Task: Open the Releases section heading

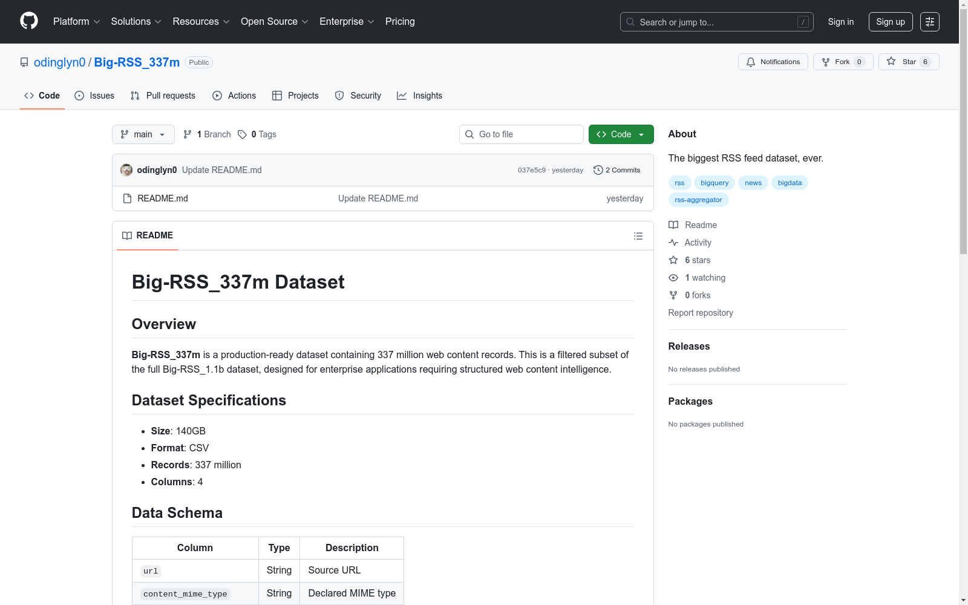Action: (x=689, y=346)
